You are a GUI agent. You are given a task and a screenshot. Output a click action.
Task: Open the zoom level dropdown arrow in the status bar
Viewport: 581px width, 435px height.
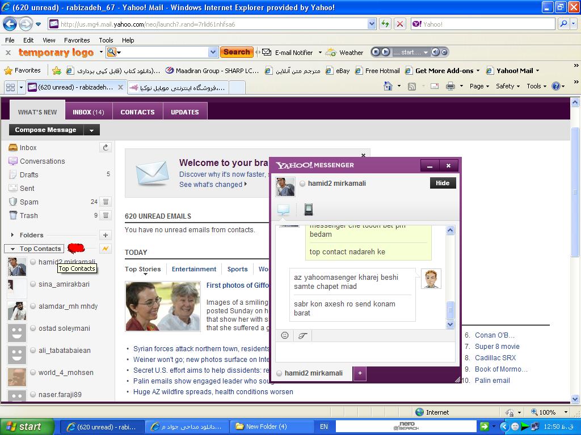click(x=566, y=412)
